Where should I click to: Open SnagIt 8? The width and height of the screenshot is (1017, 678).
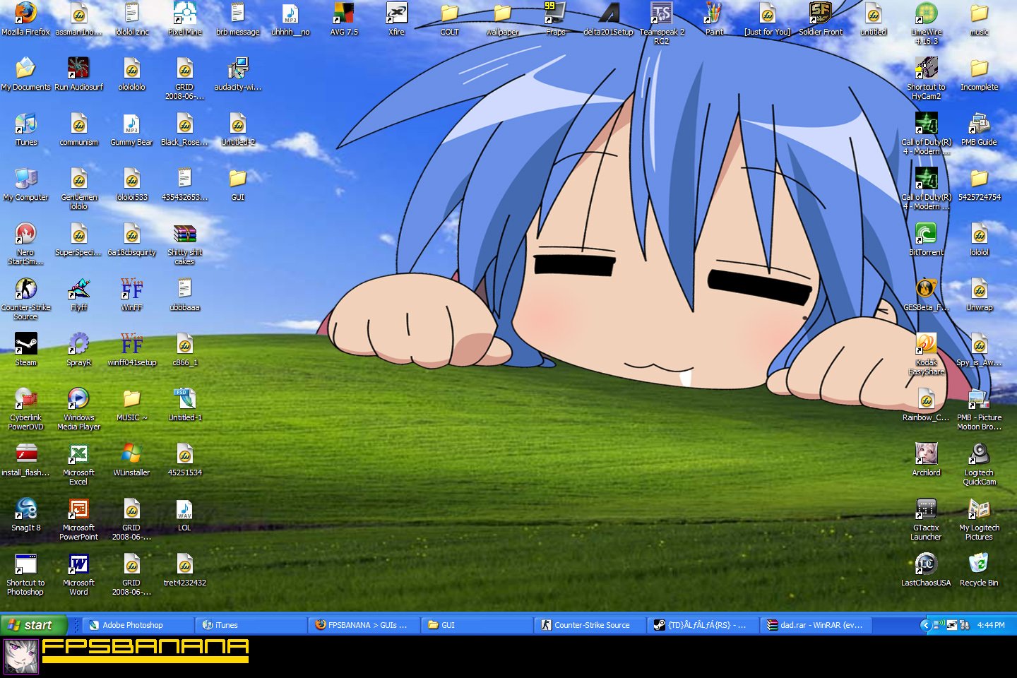coord(25,510)
